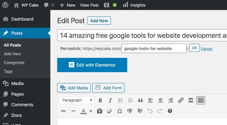Cancel the permalink edit

[x=207, y=49]
